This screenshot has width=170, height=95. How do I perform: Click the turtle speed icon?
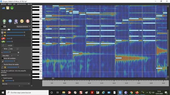[x=9, y=30]
